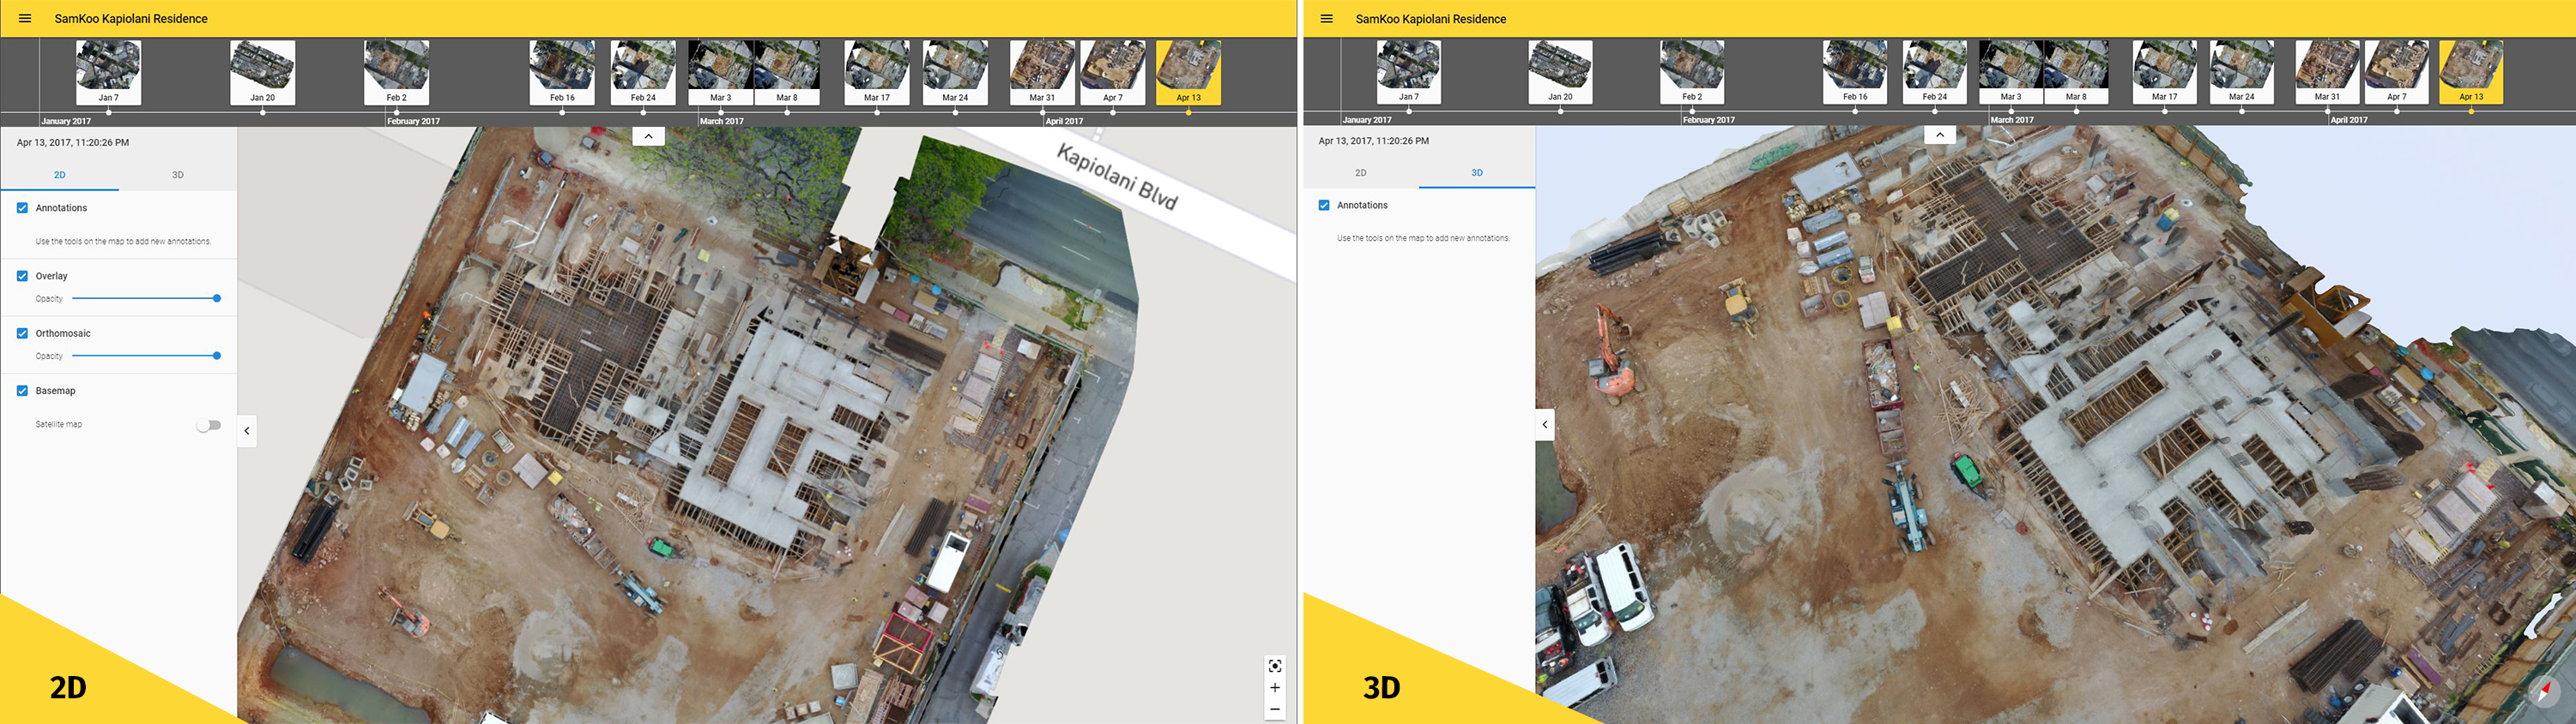Open Mar 8 thumbnail in 2D window
Image resolution: width=2576 pixels, height=724 pixels.
point(787,72)
